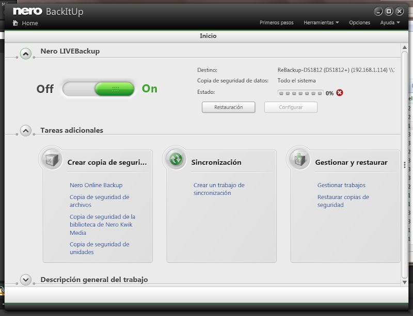Viewport: 413px width, 316px height.
Task: Click the Inicio title bar label
Action: click(208, 36)
